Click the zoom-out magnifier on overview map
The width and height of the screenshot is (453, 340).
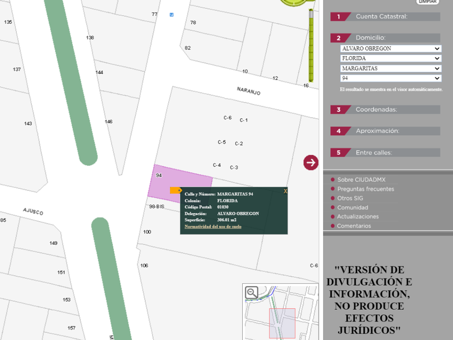(x=251, y=293)
